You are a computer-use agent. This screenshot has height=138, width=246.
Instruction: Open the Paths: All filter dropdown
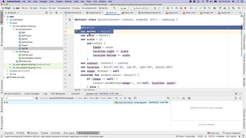pos(106,98)
